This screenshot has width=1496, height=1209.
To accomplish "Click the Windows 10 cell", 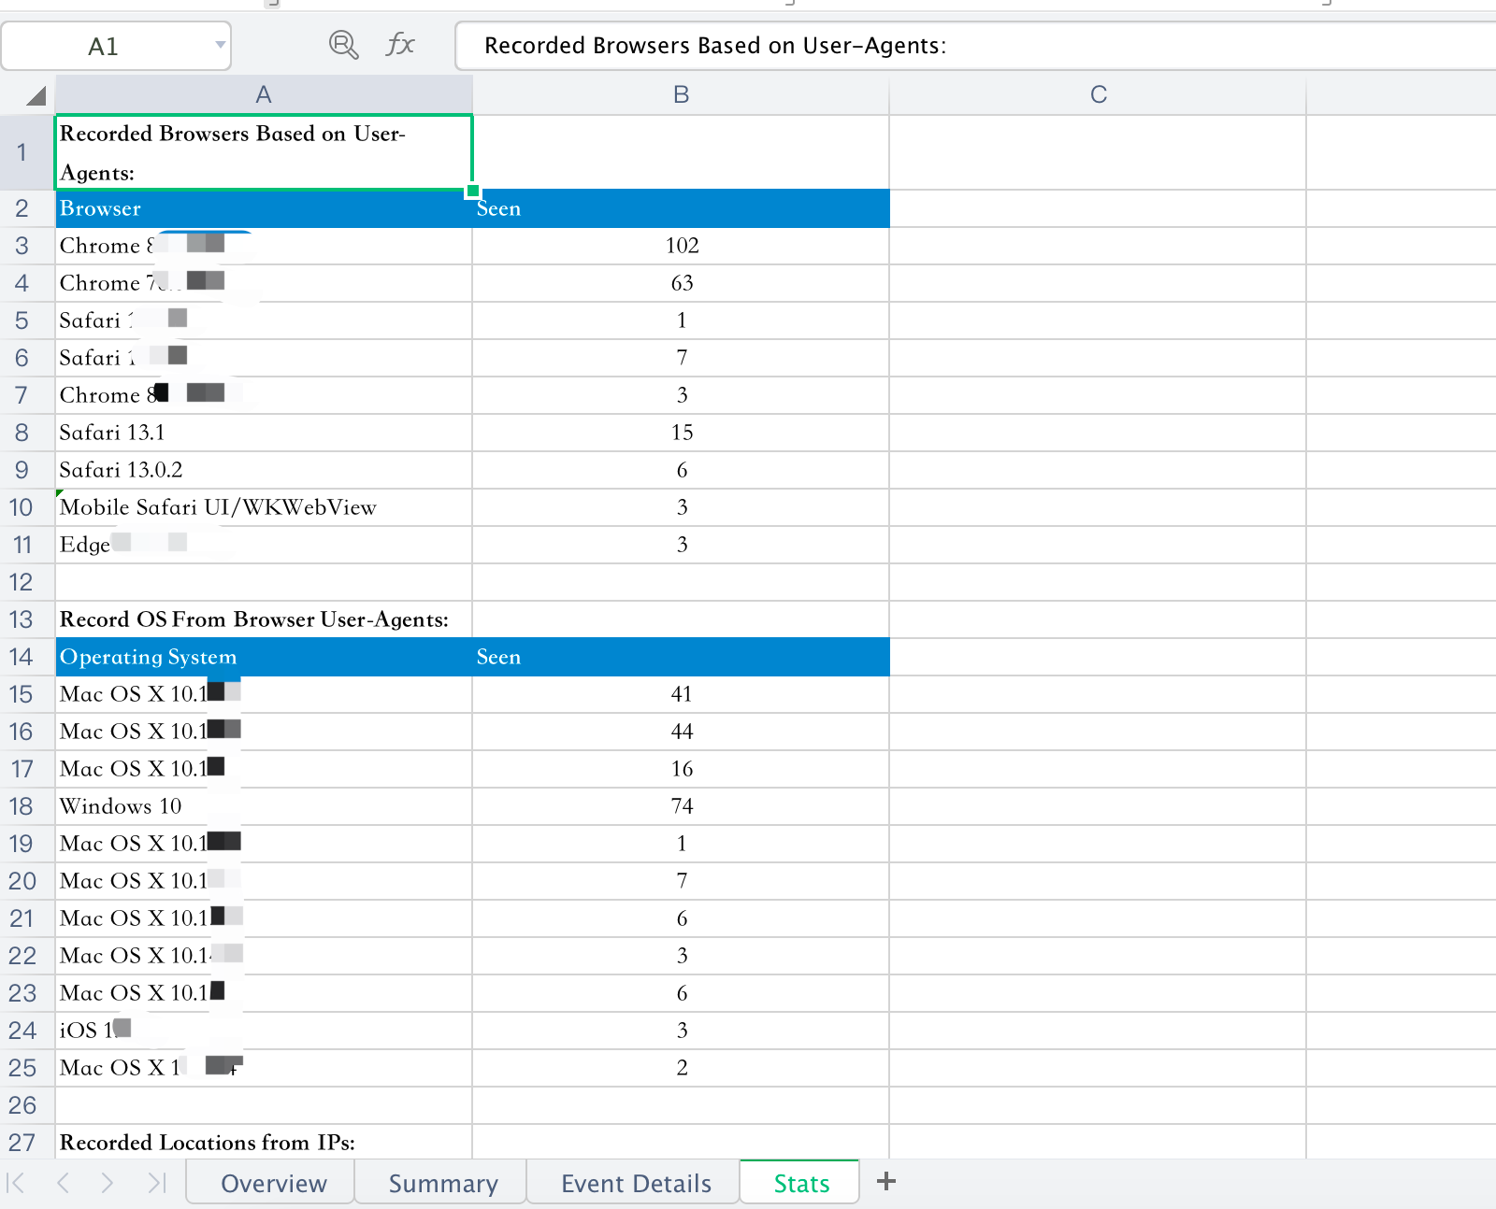I will pyautogui.click(x=264, y=806).
